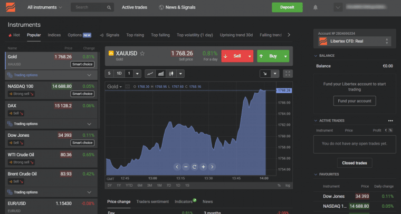
Task: Select the line chart type icon
Action: tap(150, 74)
